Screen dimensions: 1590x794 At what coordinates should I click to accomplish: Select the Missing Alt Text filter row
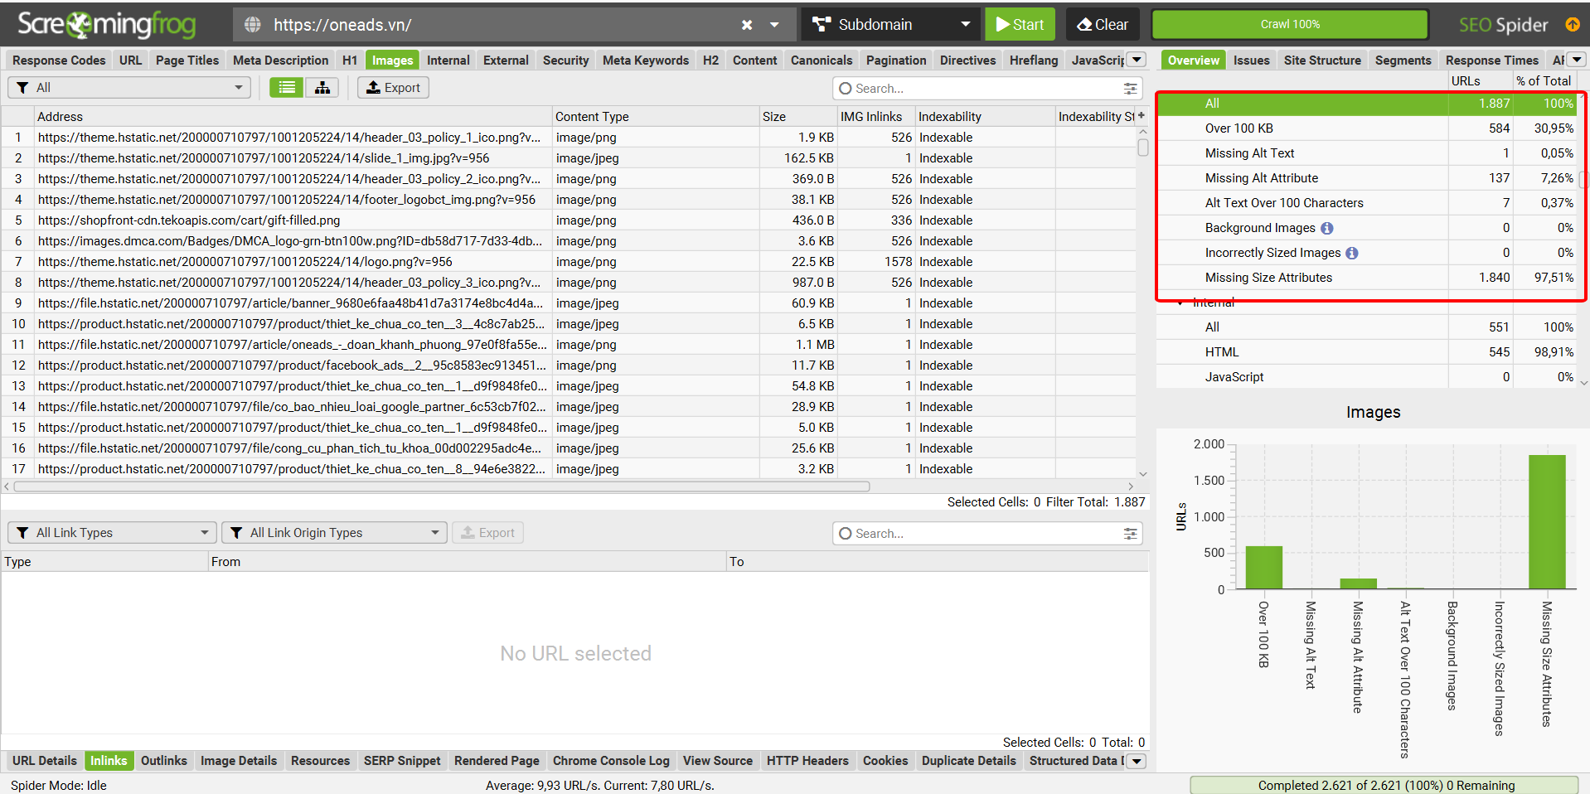tap(1369, 153)
